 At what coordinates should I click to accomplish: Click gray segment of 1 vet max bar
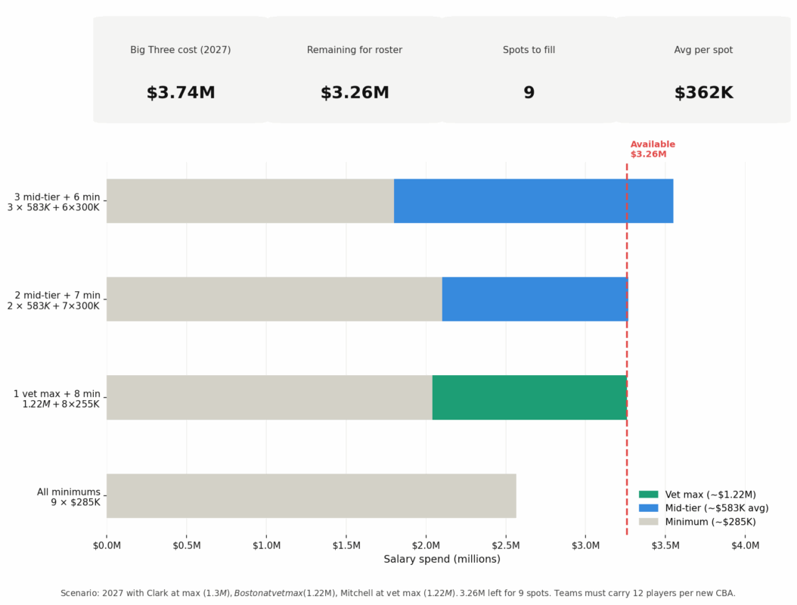click(x=269, y=398)
